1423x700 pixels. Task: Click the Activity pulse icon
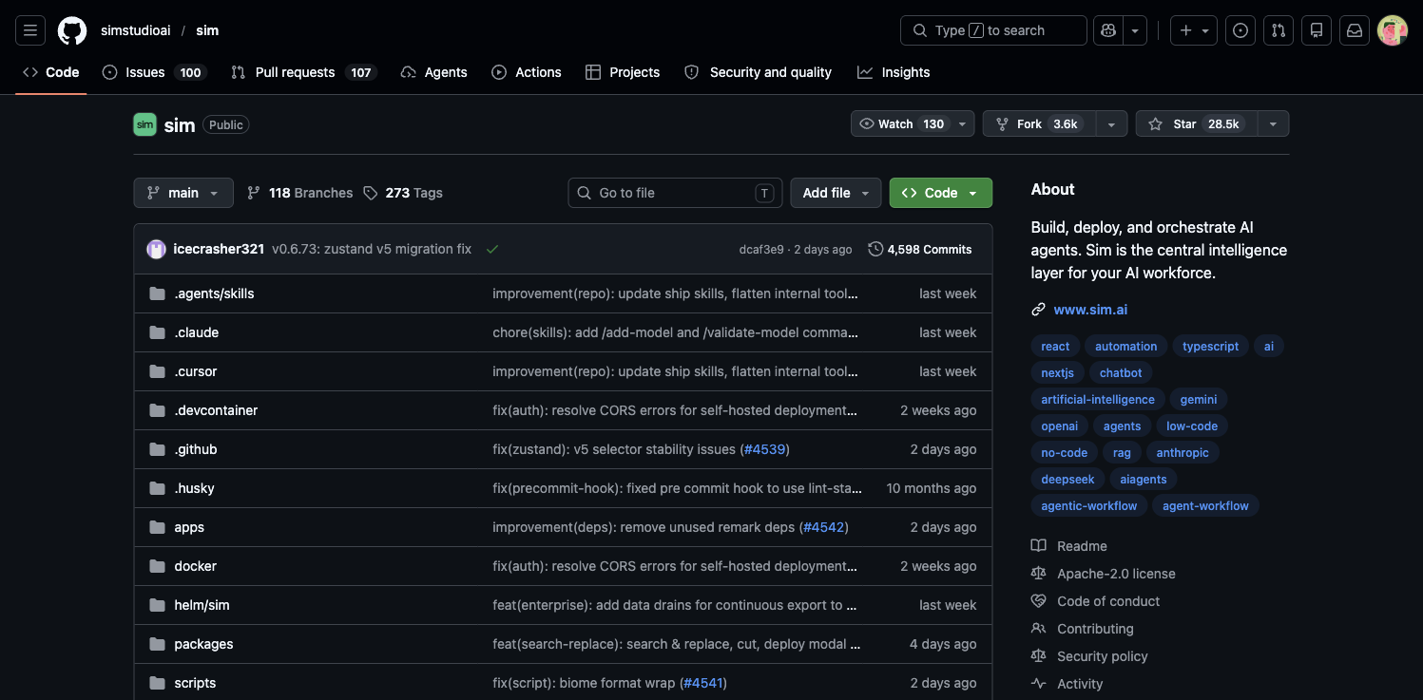point(1038,684)
